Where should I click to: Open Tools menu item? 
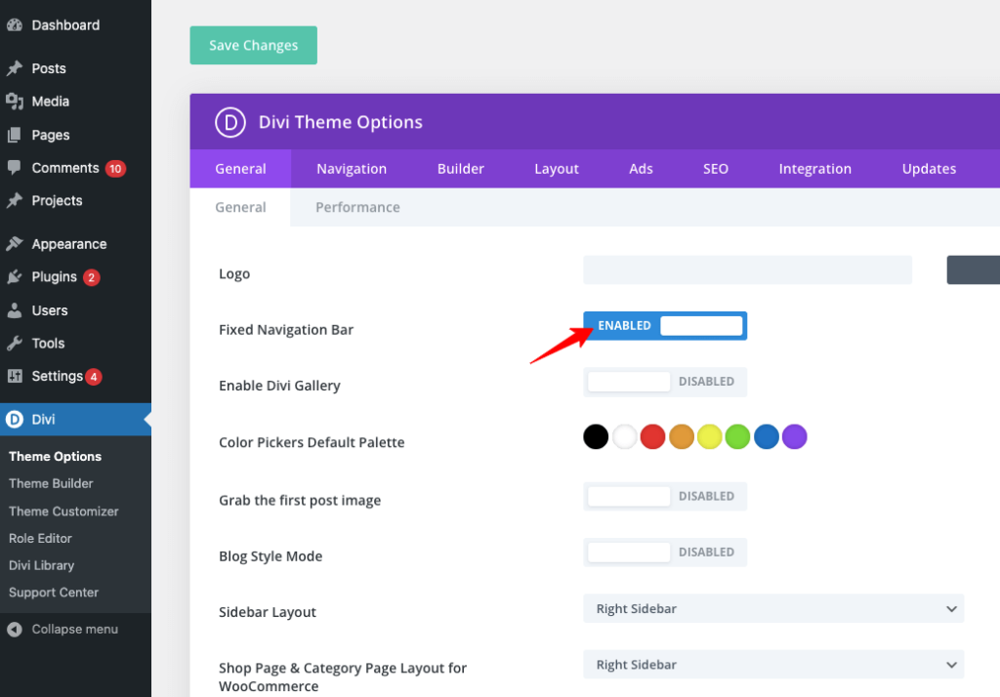(75, 343)
